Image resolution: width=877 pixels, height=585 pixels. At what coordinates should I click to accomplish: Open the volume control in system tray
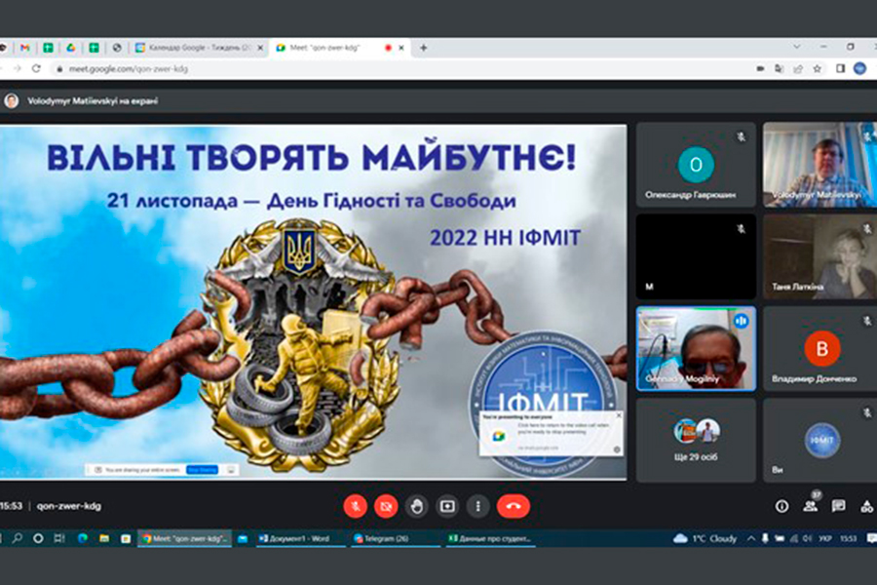pyautogui.click(x=807, y=538)
